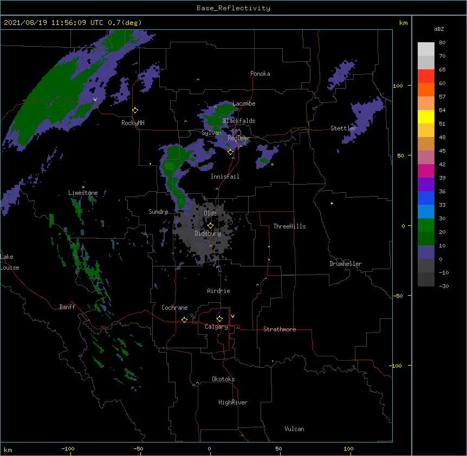Select the mauve pink 45-42 dBZ swatch
This screenshot has height=456, width=467.
[426, 158]
